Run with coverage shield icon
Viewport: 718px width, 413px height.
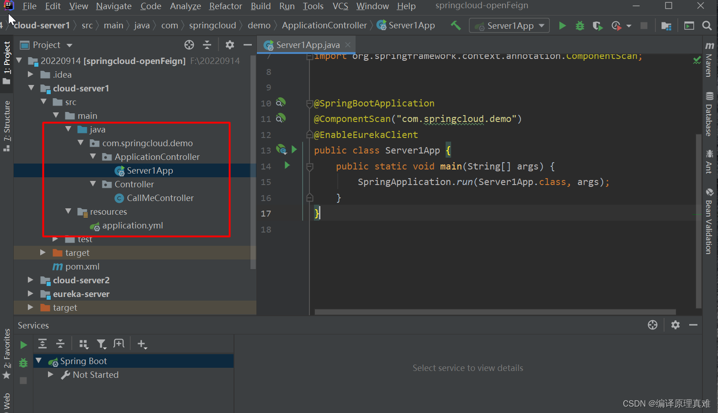597,26
